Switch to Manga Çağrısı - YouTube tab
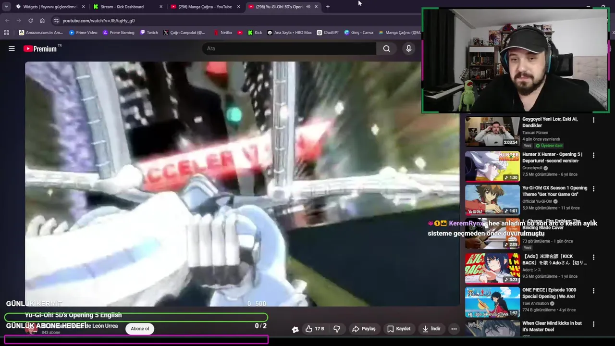The image size is (615, 346). click(205, 7)
